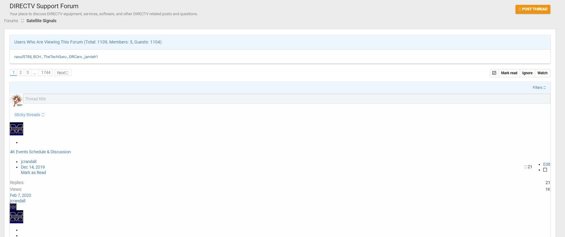Click Mark as Read for 4K Events thread
Screen dimensions: 565x237
[33, 173]
